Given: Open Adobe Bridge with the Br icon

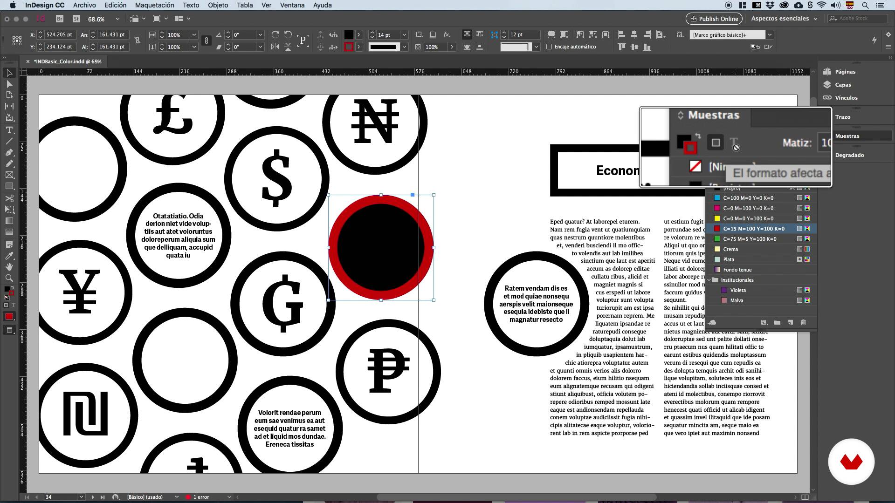Looking at the screenshot, I should click(x=60, y=19).
